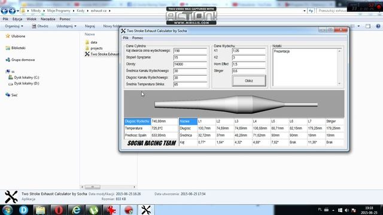Select the data folder
The height and width of the screenshot is (215, 383).
(91, 42)
